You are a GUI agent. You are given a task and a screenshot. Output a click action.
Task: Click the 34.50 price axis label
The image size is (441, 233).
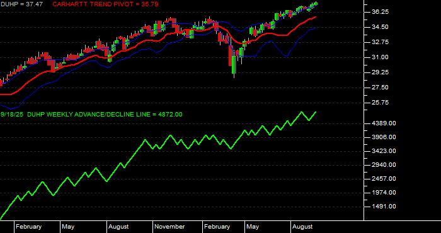click(x=381, y=27)
